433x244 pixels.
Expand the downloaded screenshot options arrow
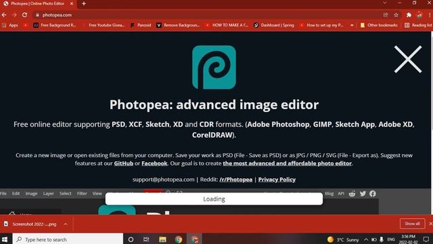(x=66, y=224)
